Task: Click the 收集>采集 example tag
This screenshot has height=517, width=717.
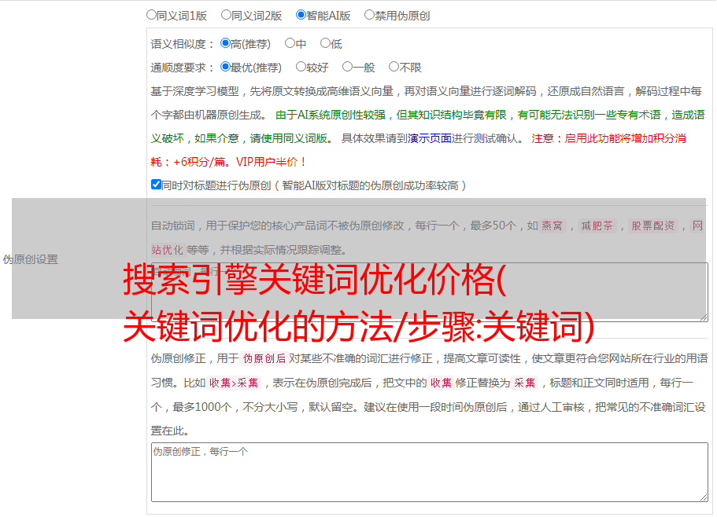Action: coord(234,383)
